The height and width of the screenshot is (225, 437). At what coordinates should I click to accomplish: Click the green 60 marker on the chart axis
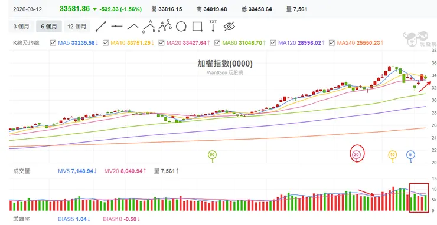tap(213, 155)
